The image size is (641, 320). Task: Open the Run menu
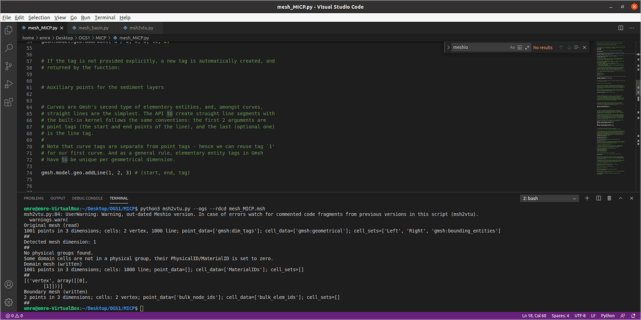click(85, 17)
